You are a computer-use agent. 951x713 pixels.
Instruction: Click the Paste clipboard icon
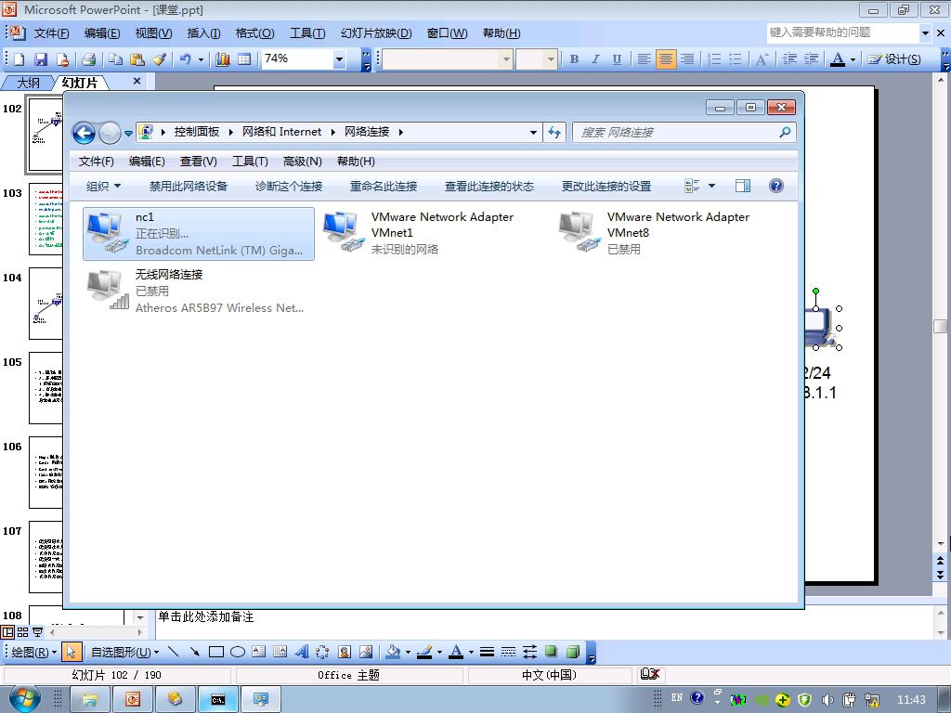coord(137,59)
